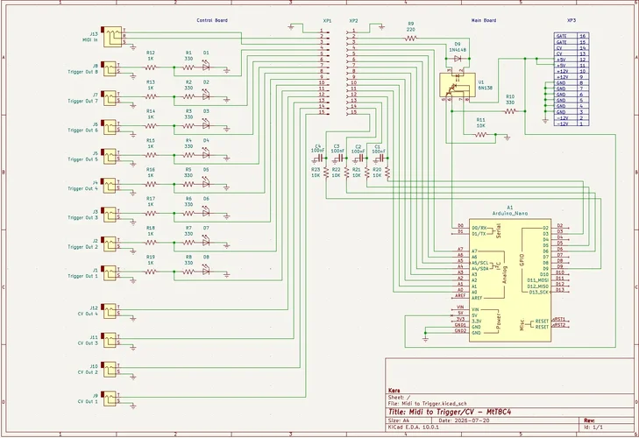Image resolution: width=639 pixels, height=438 pixels.
Task: Click the "Control Board" label
Action: pos(212,20)
